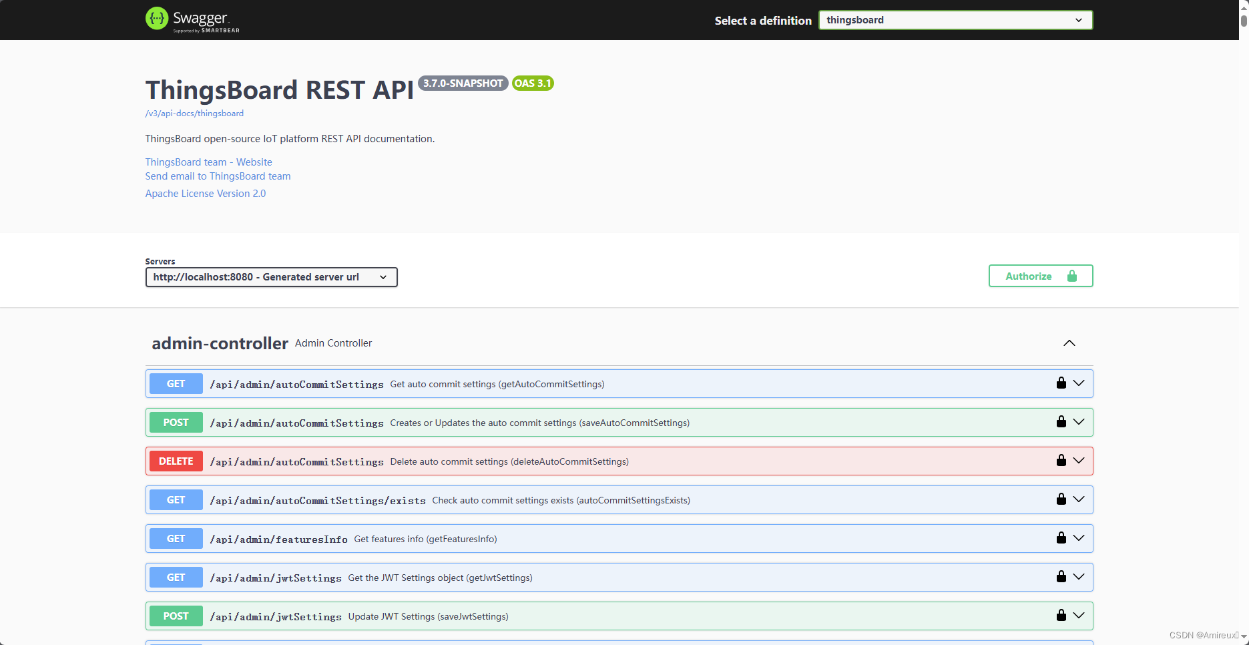Click POST method badge for autoCommitSettings
Image resolution: width=1249 pixels, height=645 pixels.
pos(176,423)
